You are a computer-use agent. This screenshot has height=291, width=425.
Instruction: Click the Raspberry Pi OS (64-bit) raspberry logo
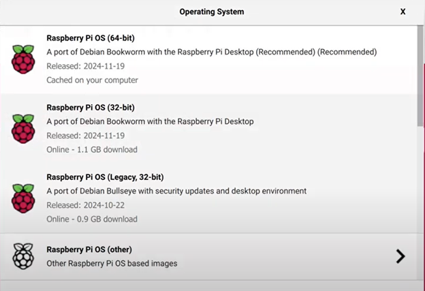pos(23,59)
